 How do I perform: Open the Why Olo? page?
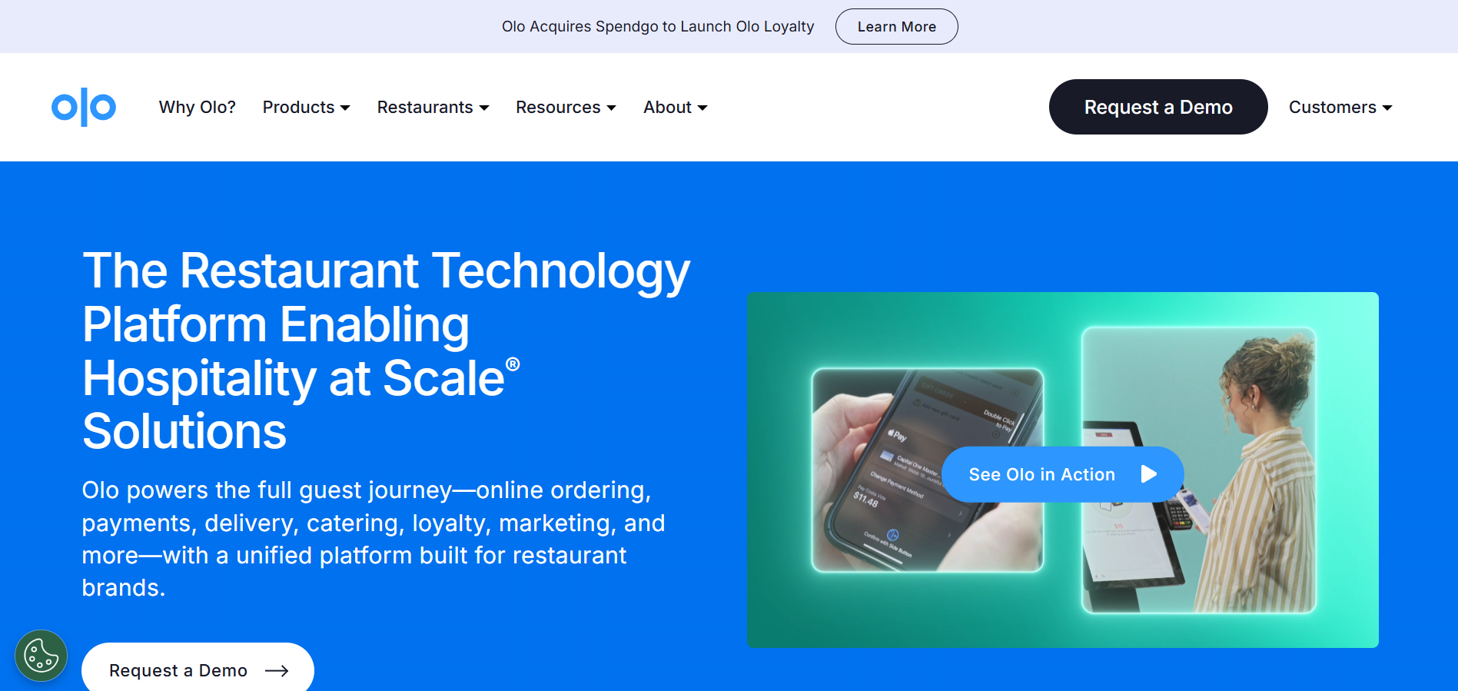point(197,107)
